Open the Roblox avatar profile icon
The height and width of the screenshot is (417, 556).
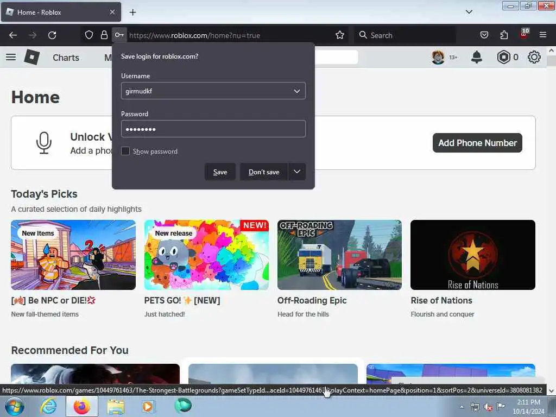coord(438,57)
